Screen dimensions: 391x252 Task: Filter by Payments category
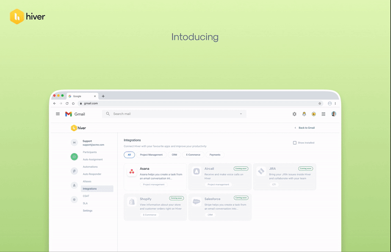click(215, 155)
